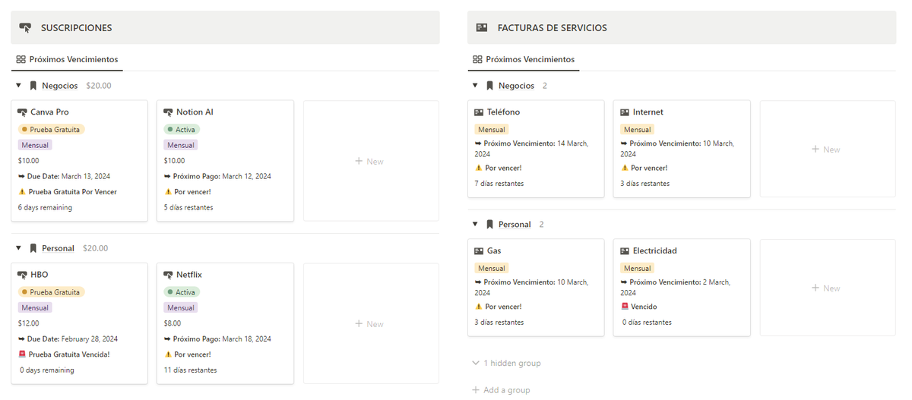The image size is (912, 400).
Task: Collapse the Facturas Negocios group
Action: [475, 86]
